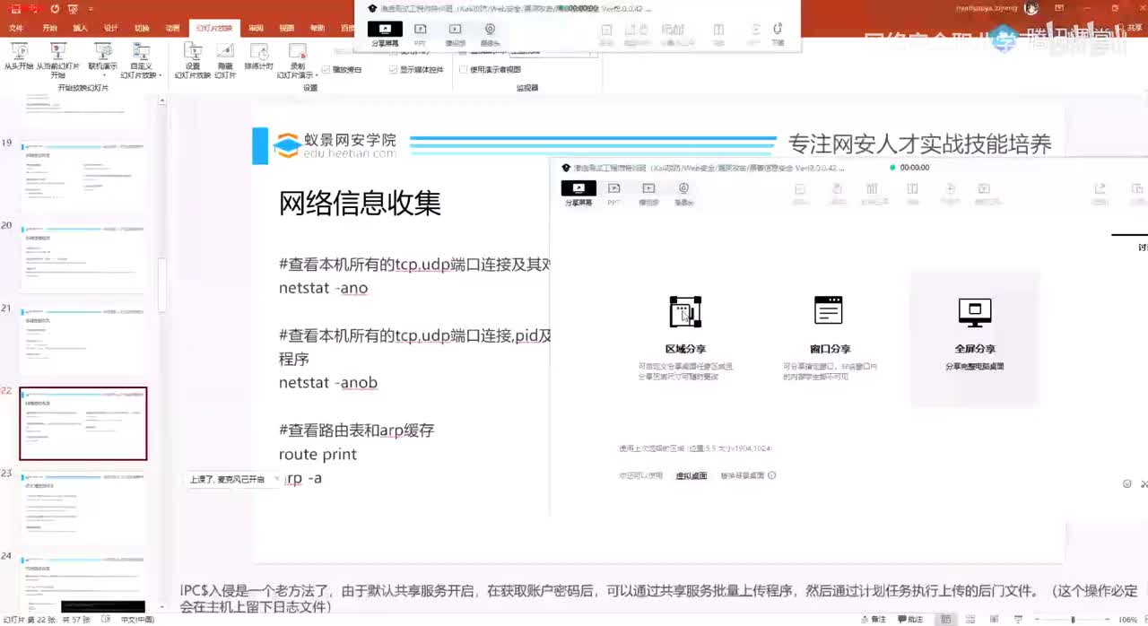Click PPT icon in top floating toolbar

[420, 34]
